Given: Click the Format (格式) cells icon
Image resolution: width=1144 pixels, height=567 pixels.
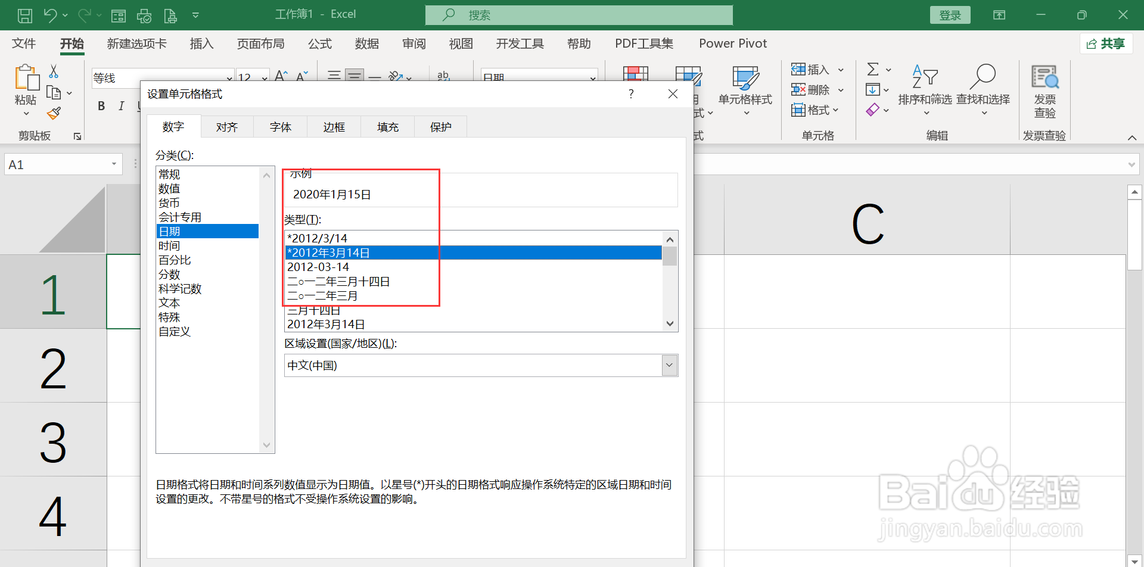Looking at the screenshot, I should coord(798,110).
